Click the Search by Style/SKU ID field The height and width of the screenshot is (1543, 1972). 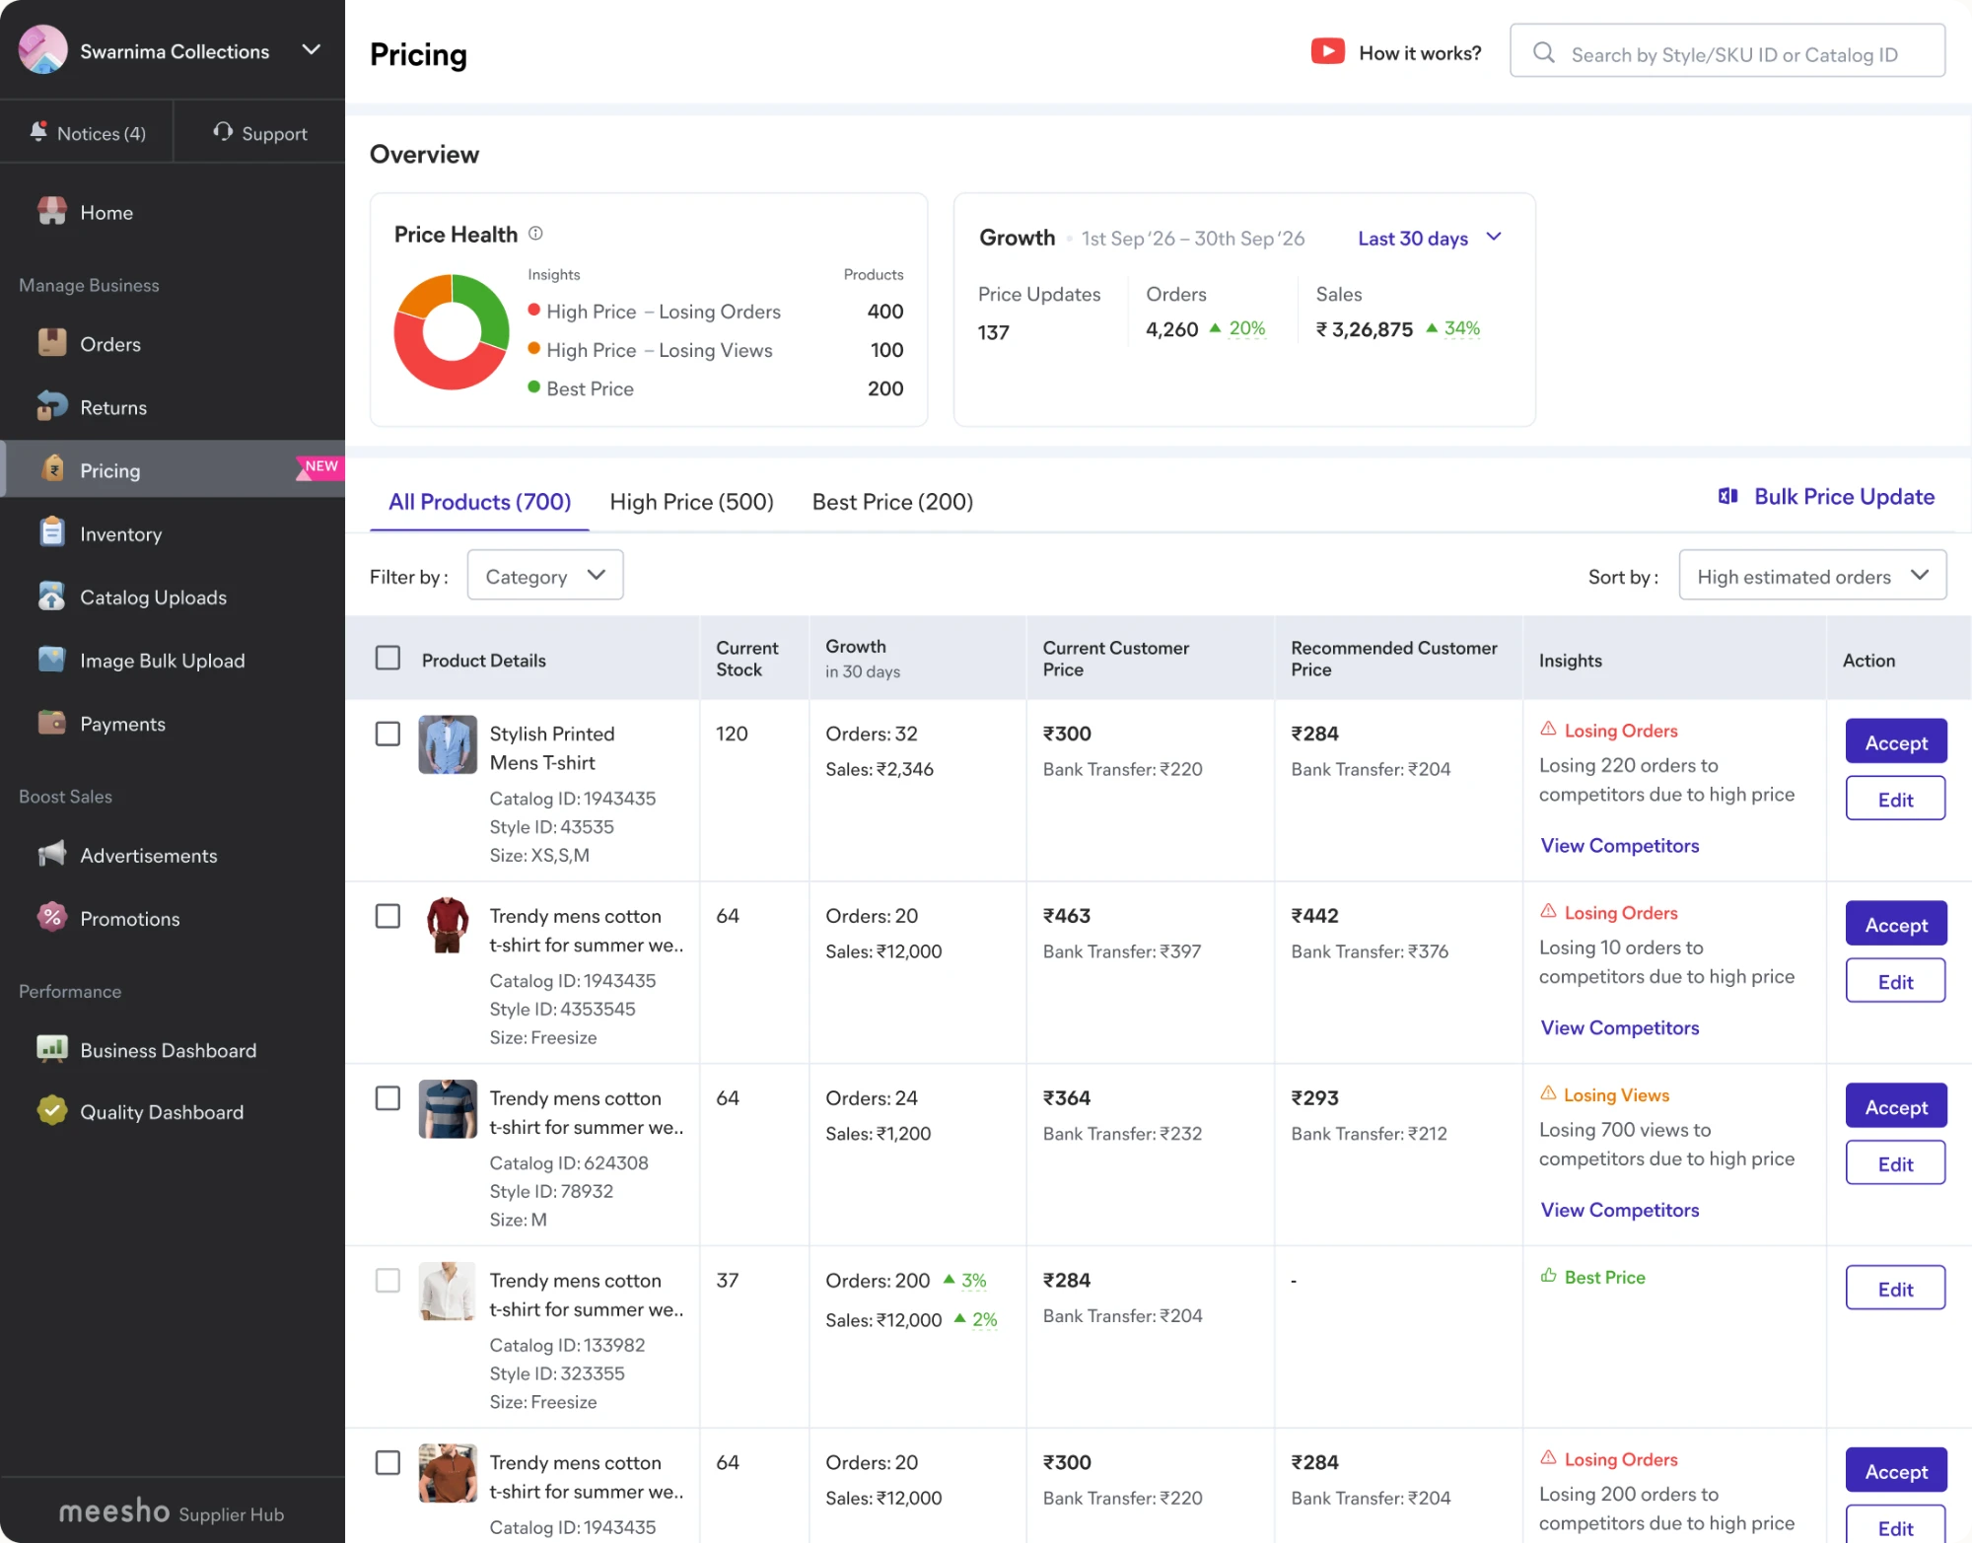point(1727,52)
